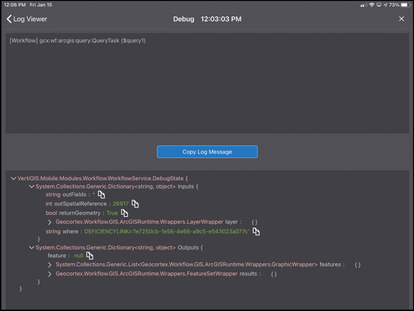Collapse the Inputs dictionary node
This screenshot has height=311, width=414.
pos(31,187)
